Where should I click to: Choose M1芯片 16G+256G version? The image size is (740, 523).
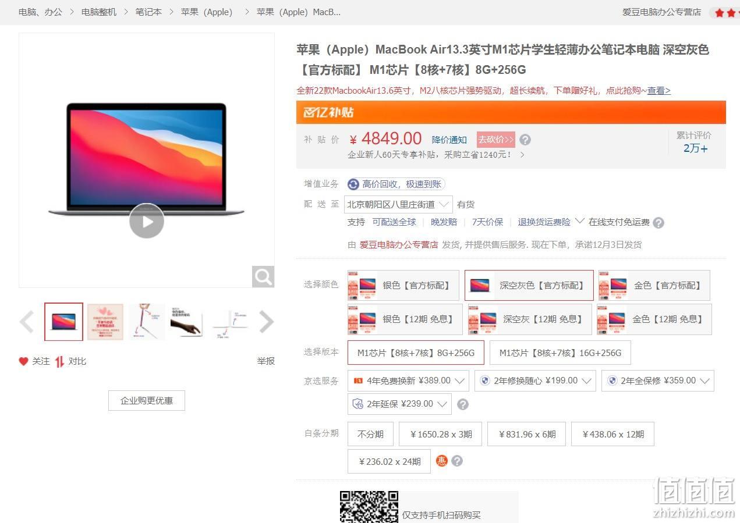pyautogui.click(x=560, y=353)
